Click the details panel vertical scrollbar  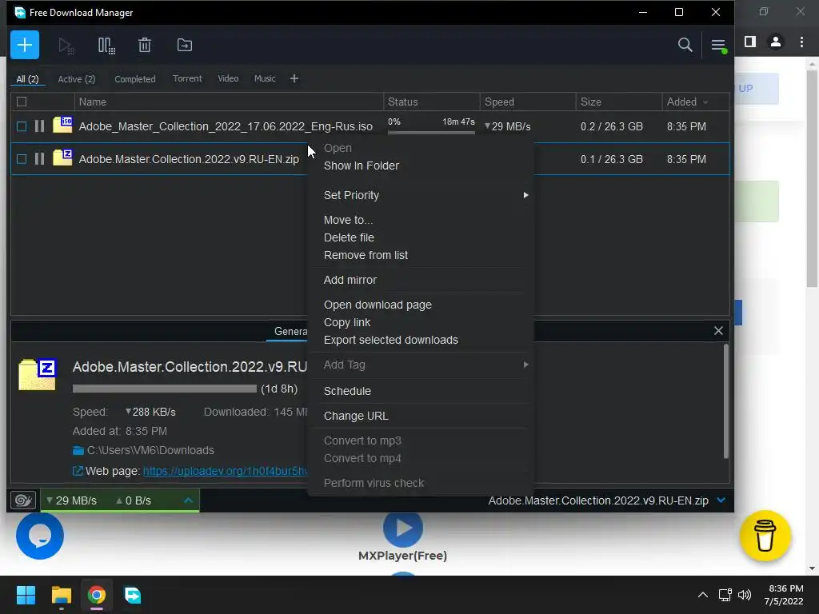[725, 401]
